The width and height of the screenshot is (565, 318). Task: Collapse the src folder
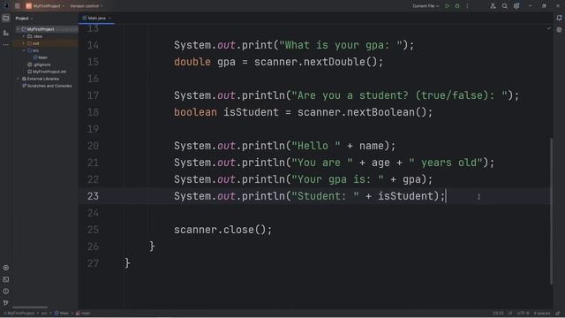point(24,50)
